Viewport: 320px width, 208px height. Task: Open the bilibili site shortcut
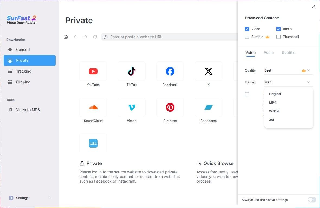click(x=93, y=143)
